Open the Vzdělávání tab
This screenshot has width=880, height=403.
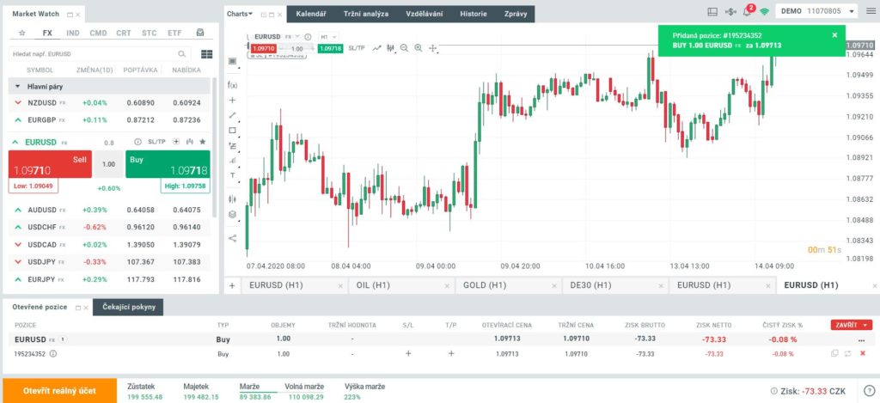425,14
